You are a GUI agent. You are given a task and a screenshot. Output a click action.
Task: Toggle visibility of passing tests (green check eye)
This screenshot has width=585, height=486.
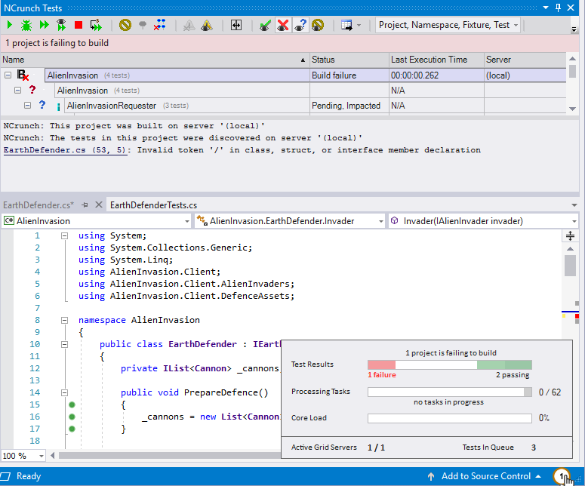(265, 25)
